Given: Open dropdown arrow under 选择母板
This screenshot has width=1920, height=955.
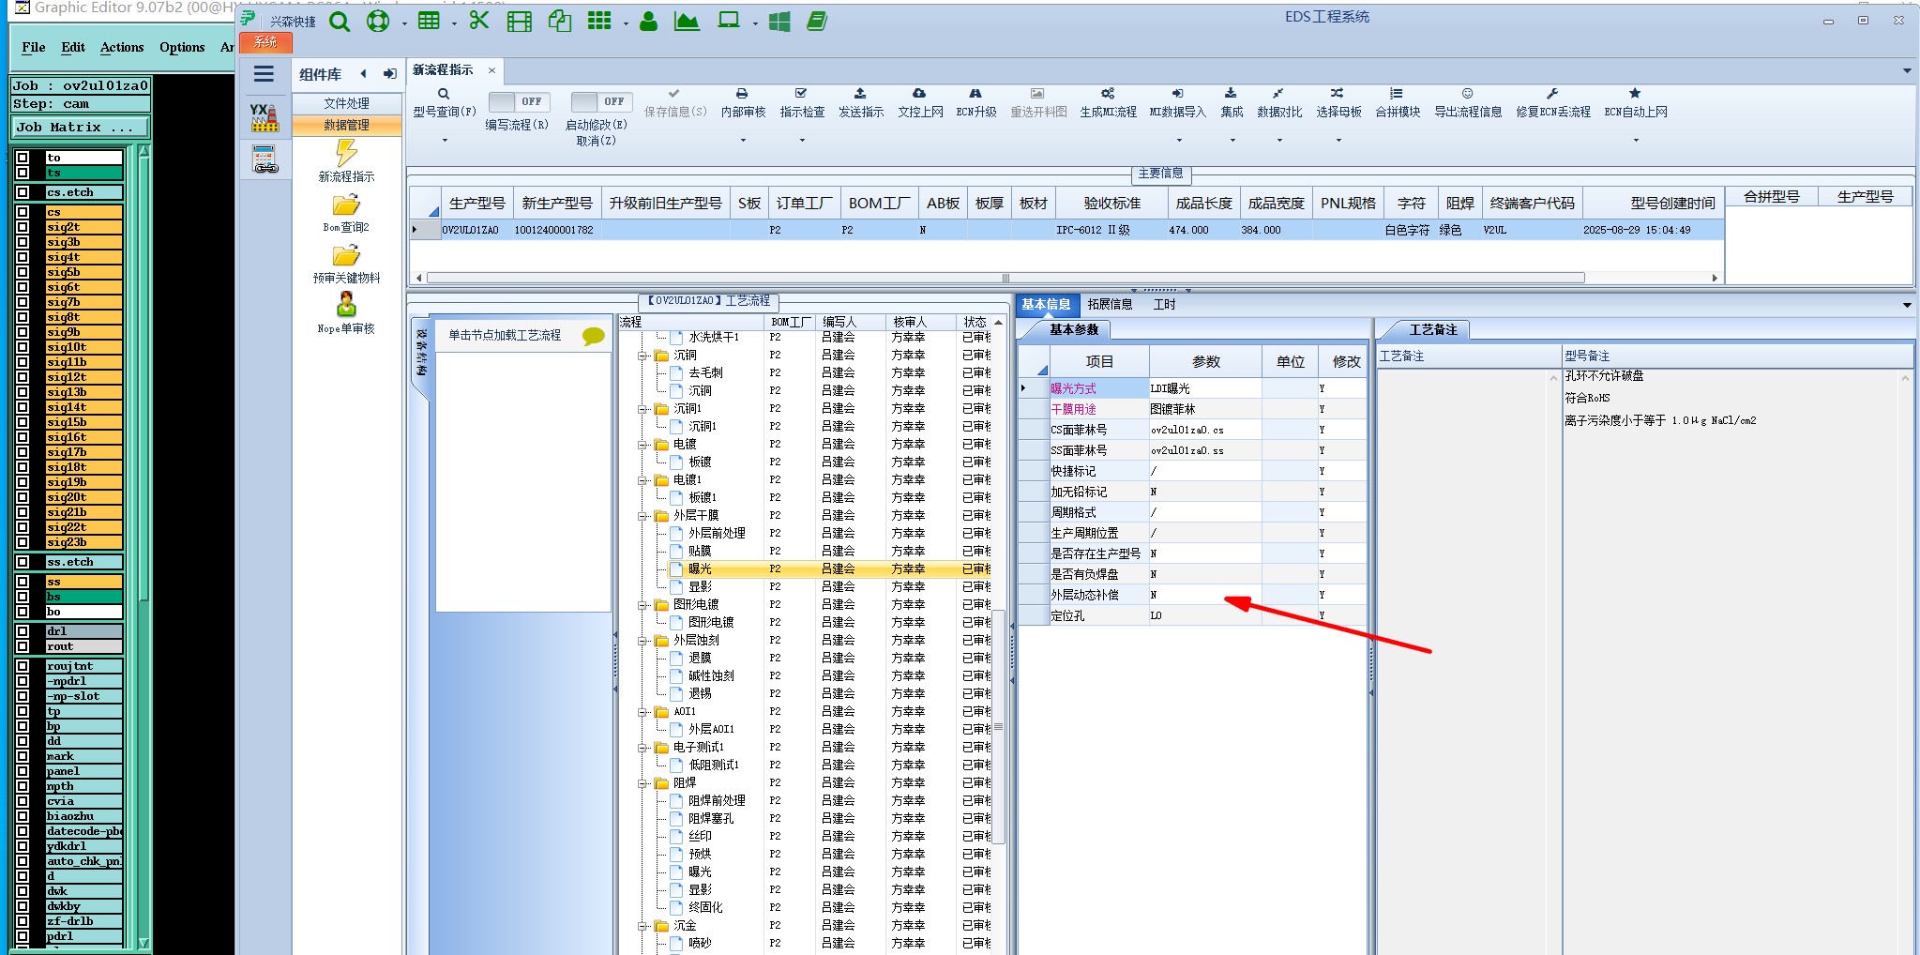Looking at the screenshot, I should pos(1338,141).
